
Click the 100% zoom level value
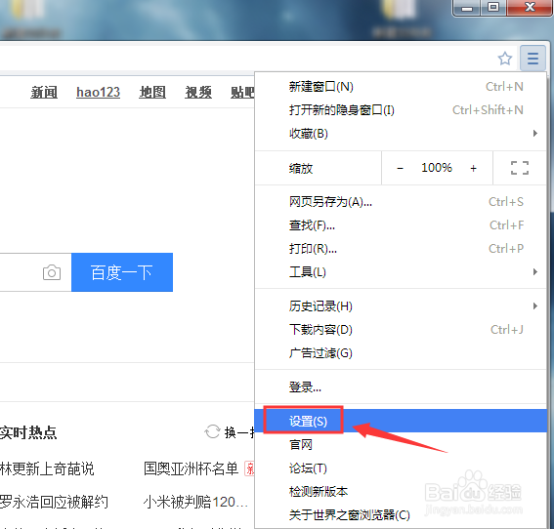pyautogui.click(x=437, y=168)
